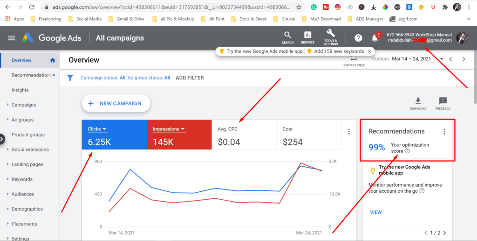Click the Grammarly extension icon
The width and height of the screenshot is (477, 241).
(313, 7)
